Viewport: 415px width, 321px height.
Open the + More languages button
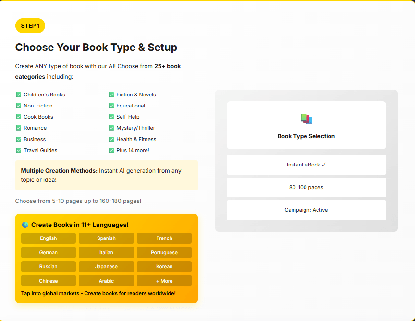click(x=164, y=281)
